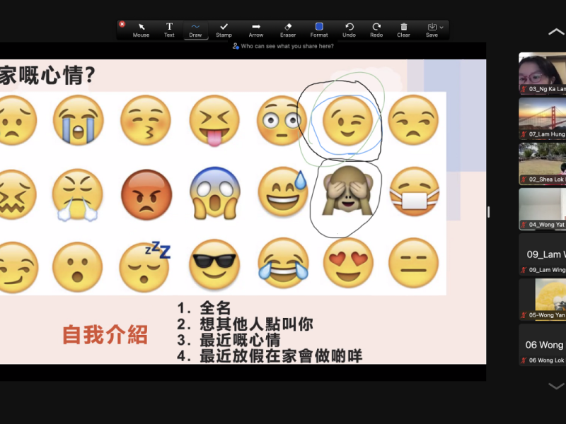The width and height of the screenshot is (566, 424).
Task: Select the 04_Wong Yat video tile
Action: point(542,208)
